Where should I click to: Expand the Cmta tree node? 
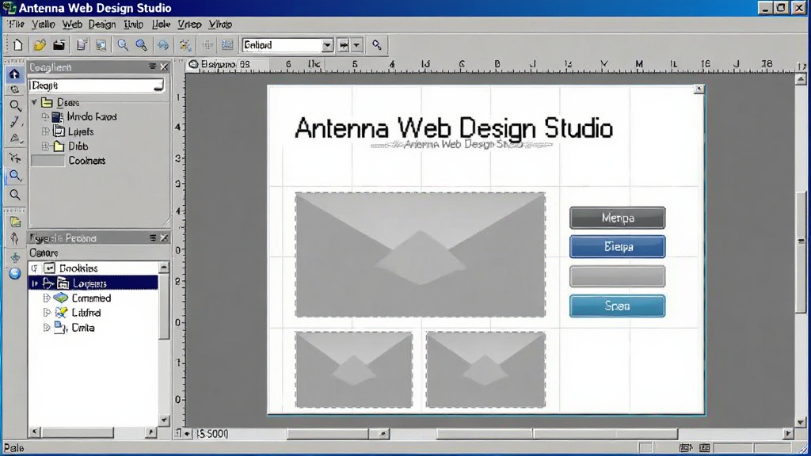(x=47, y=327)
